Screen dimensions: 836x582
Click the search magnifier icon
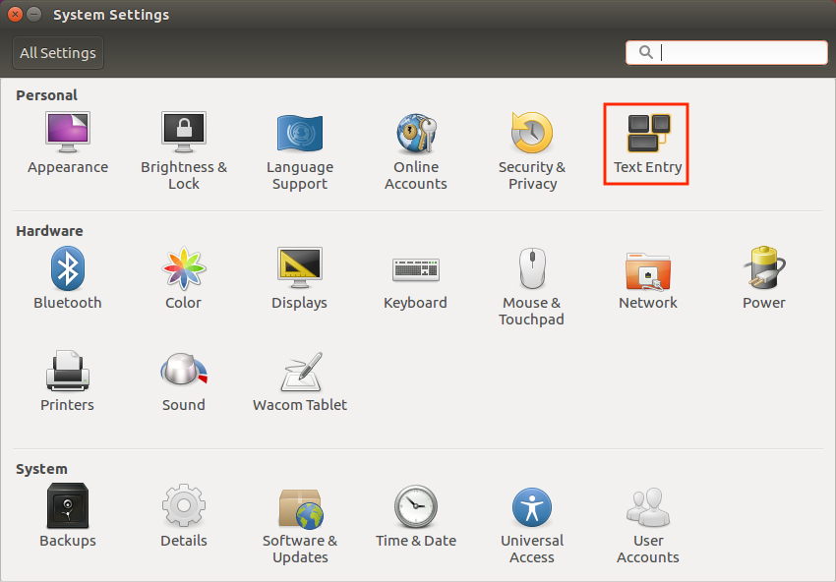(645, 52)
